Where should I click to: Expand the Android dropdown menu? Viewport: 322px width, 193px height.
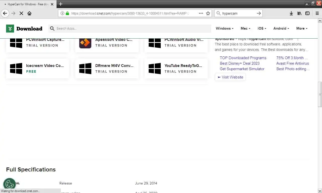click(x=281, y=29)
